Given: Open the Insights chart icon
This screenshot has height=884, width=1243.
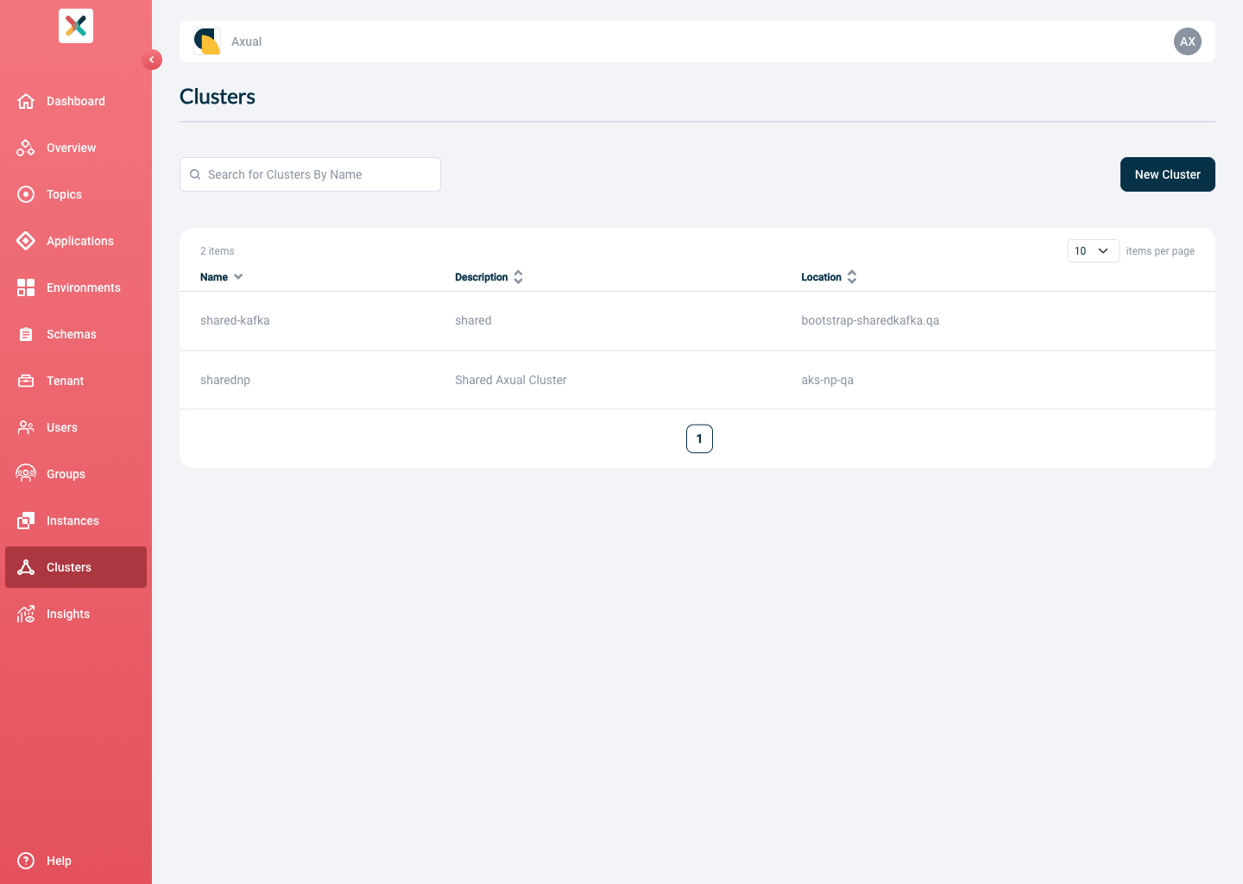Looking at the screenshot, I should pos(26,614).
